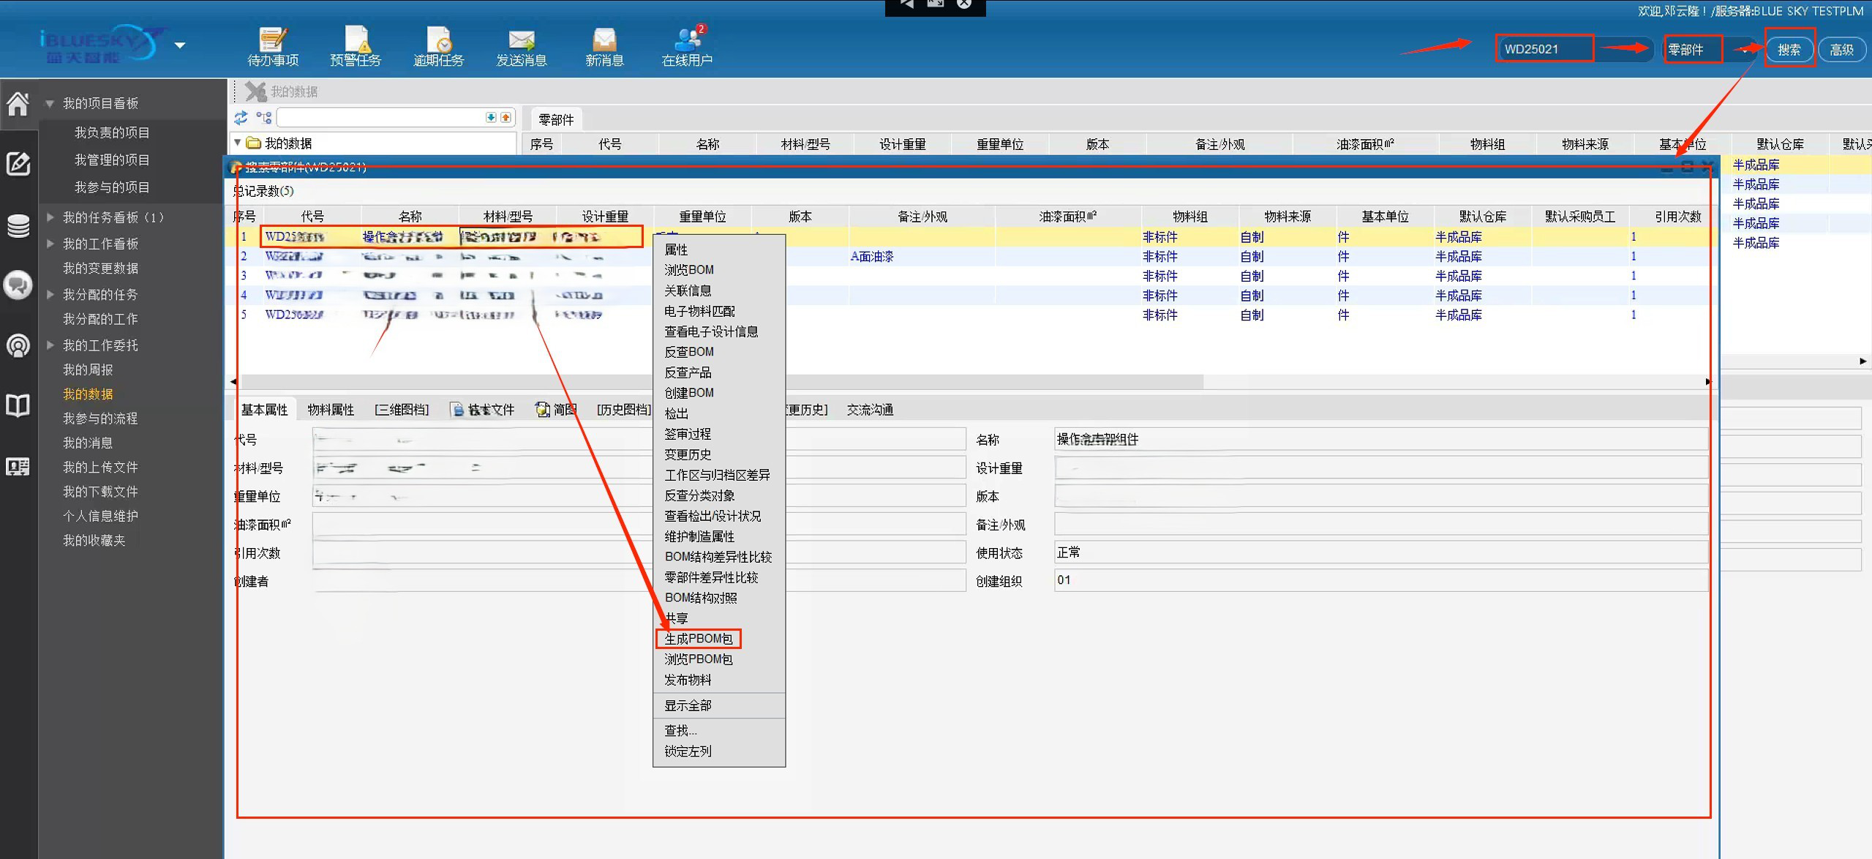The image size is (1872, 859).
Task: Open the 零部件 search type dropdown
Action: (1745, 50)
